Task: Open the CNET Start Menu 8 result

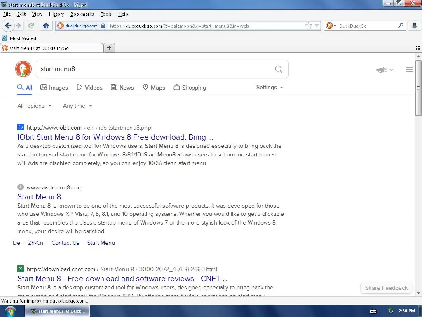Action: (x=122, y=279)
